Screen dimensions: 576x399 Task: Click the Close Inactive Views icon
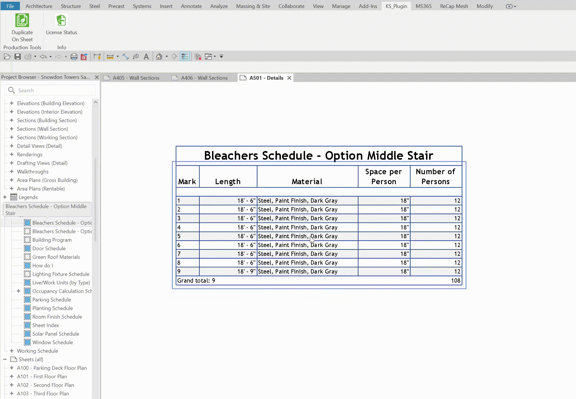click(x=198, y=57)
